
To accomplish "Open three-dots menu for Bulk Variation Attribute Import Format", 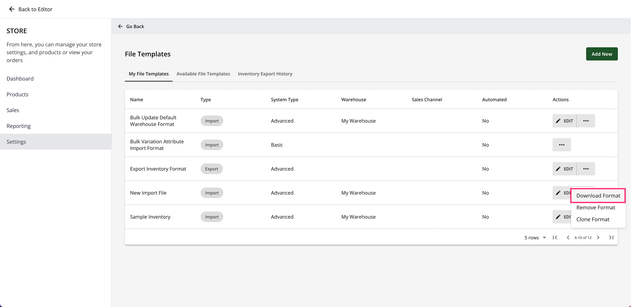I will pyautogui.click(x=562, y=145).
